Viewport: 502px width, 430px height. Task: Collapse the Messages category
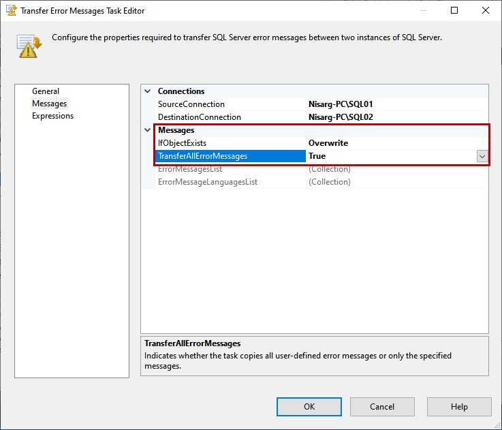pyautogui.click(x=148, y=130)
